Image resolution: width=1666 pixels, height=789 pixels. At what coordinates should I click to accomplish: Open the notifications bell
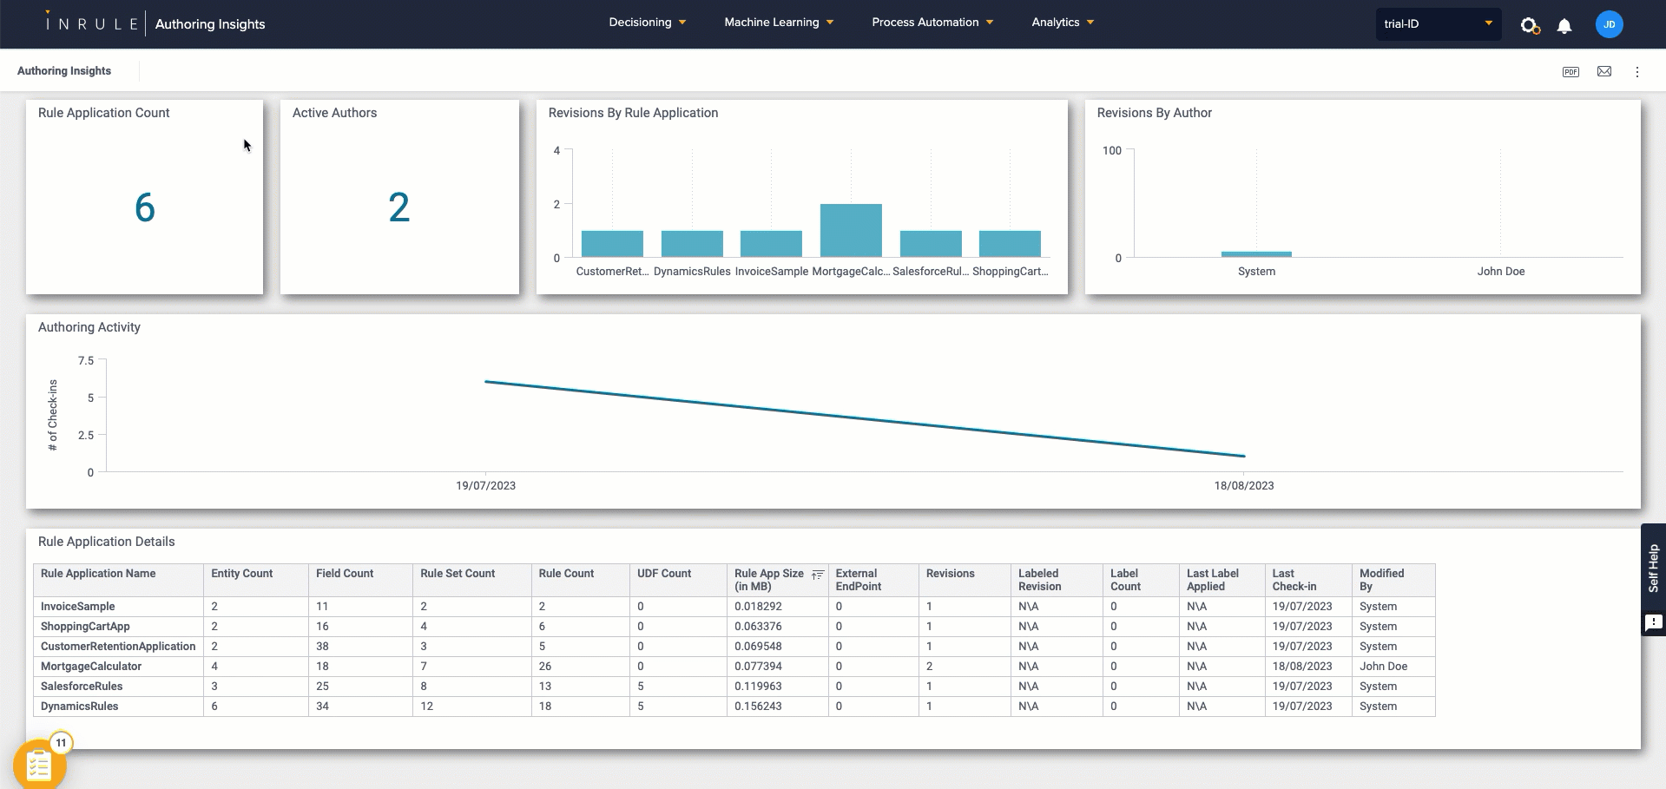point(1564,25)
